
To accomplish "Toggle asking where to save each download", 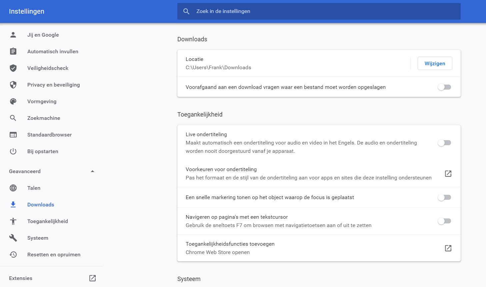I will tap(444, 87).
